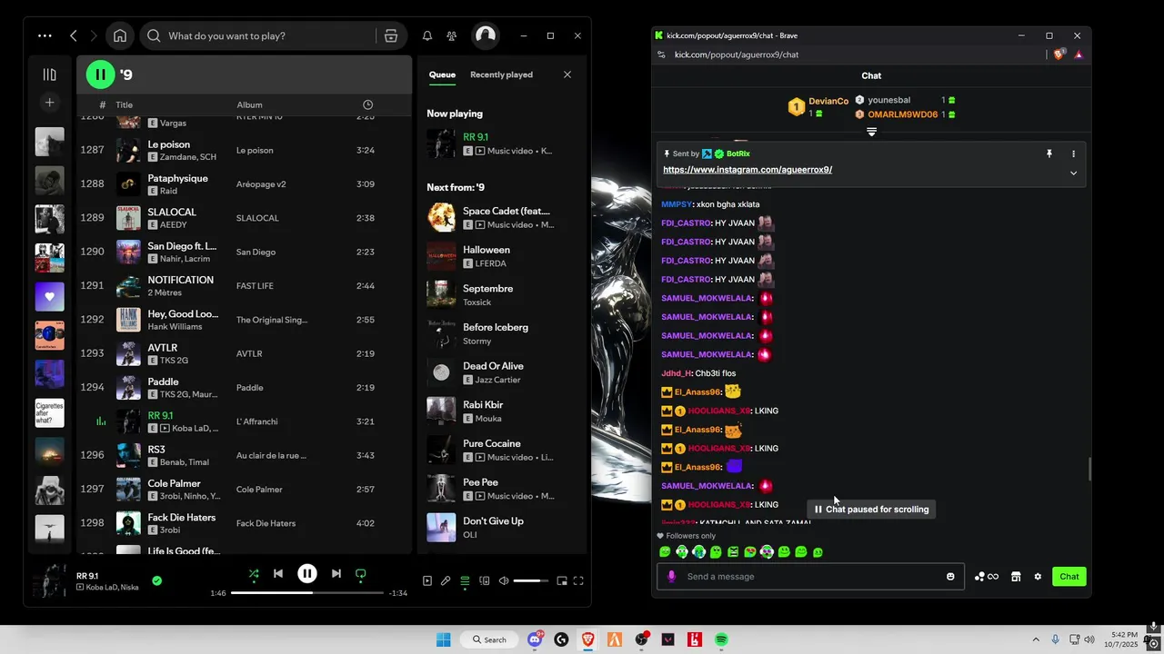This screenshot has width=1164, height=654.
Task: Open the taskbar Search box
Action: pos(487,639)
